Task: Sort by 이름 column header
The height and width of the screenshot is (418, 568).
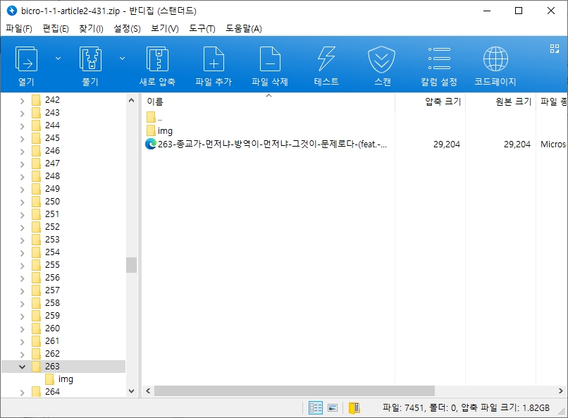Action: (x=268, y=102)
